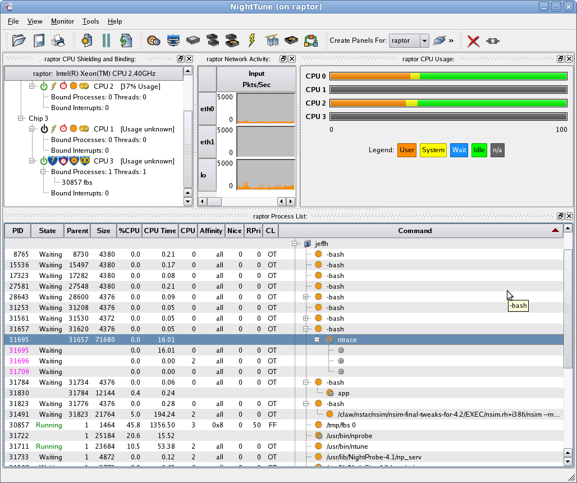Screen dimensions: 577x483
Task: Open the Create Panels For dropdown
Action: 424,40
